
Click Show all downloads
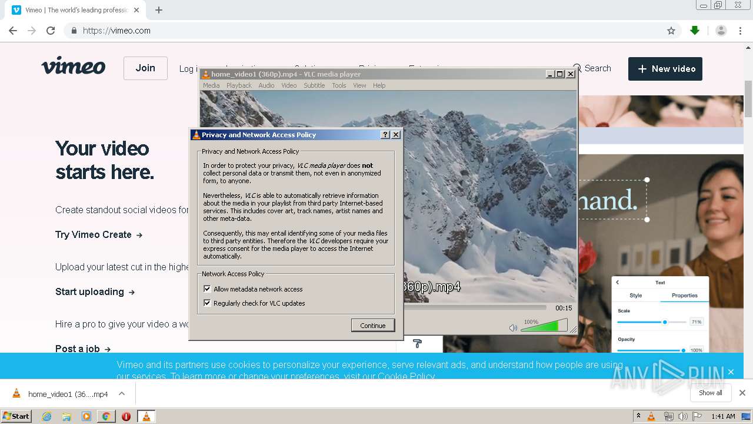pyautogui.click(x=711, y=393)
